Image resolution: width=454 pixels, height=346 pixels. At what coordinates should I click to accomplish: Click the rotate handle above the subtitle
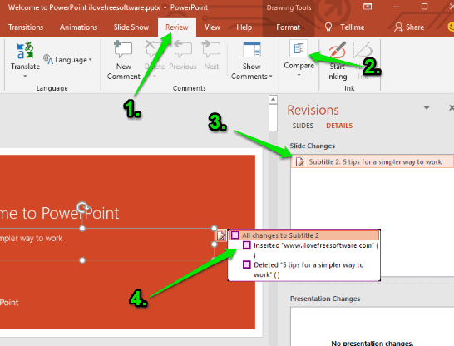pyautogui.click(x=83, y=208)
